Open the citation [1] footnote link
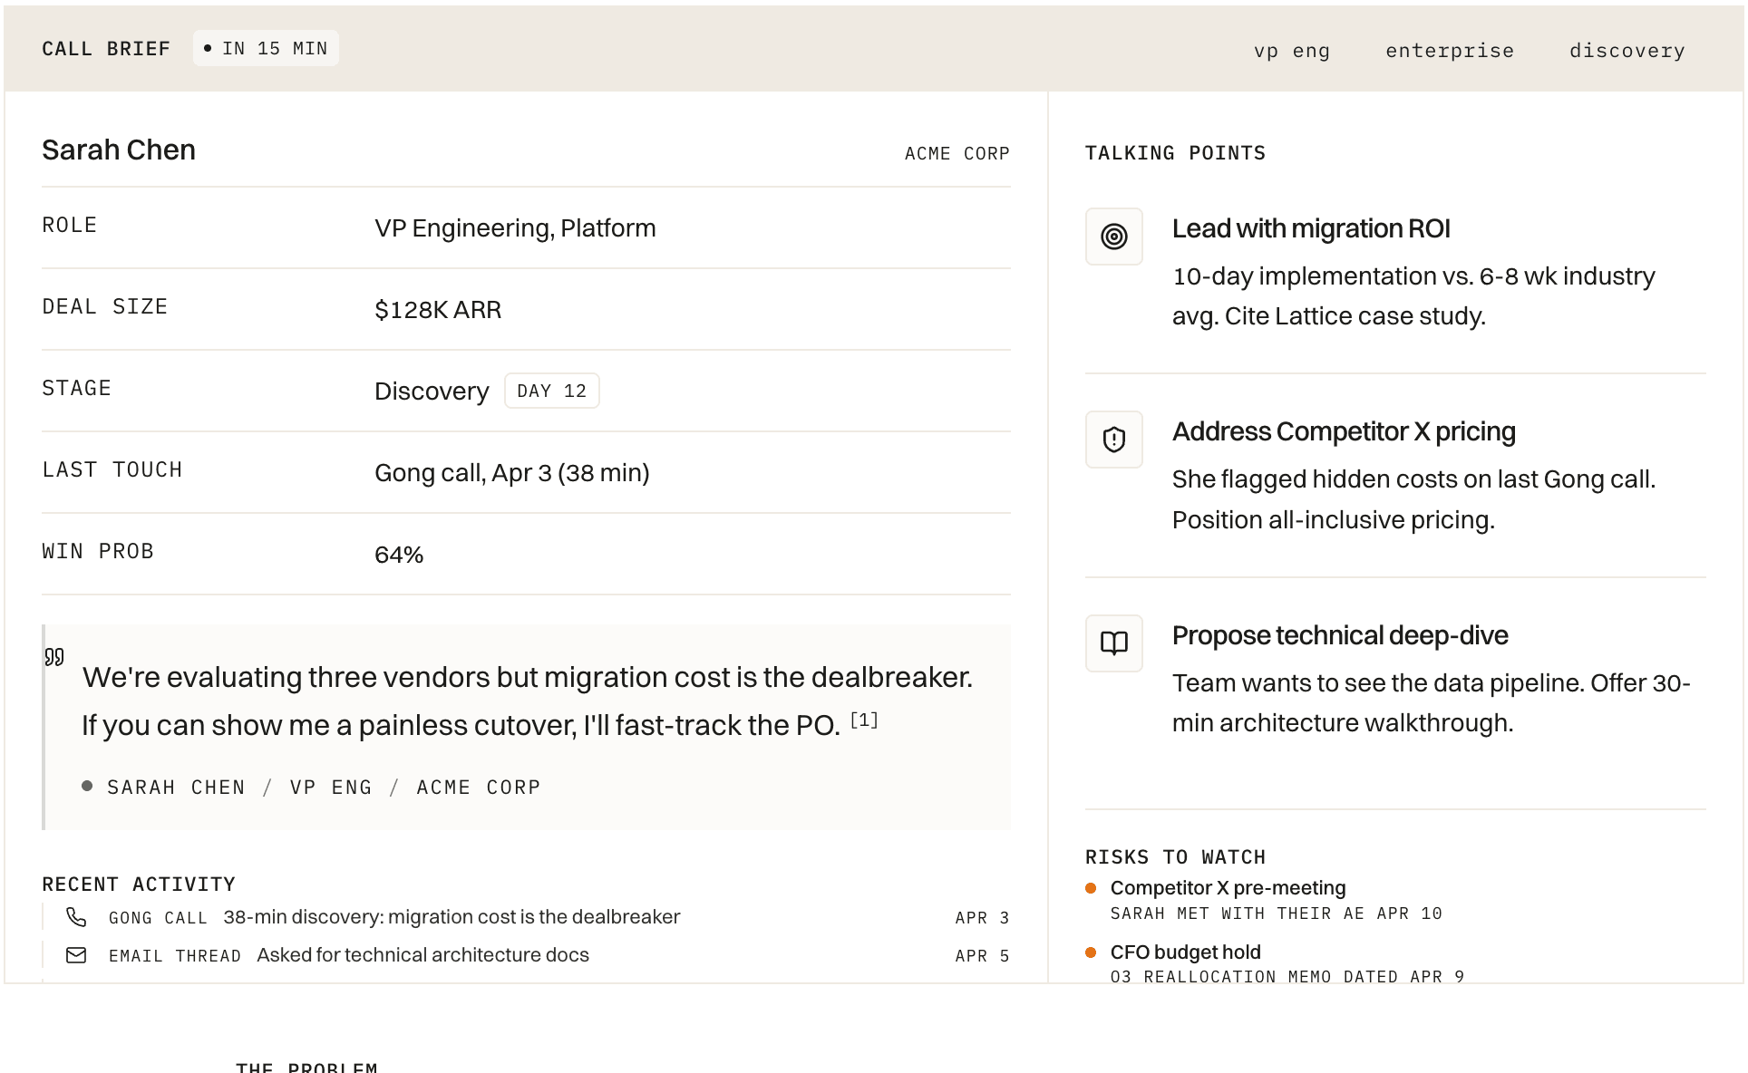Image resolution: width=1748 pixels, height=1073 pixels. [x=864, y=720]
